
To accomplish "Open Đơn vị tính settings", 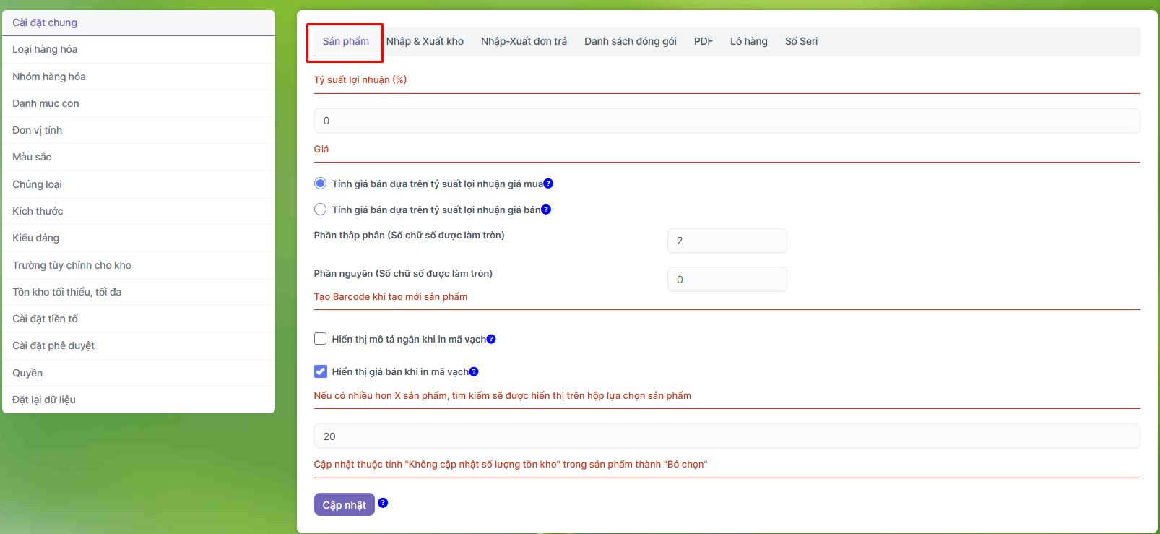I will click(x=38, y=130).
